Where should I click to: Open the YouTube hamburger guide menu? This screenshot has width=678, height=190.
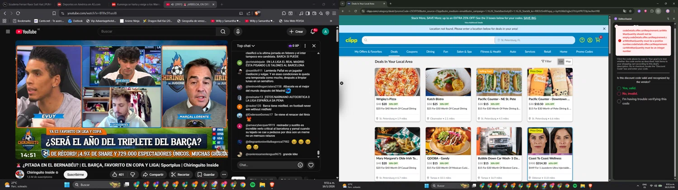(x=8, y=32)
